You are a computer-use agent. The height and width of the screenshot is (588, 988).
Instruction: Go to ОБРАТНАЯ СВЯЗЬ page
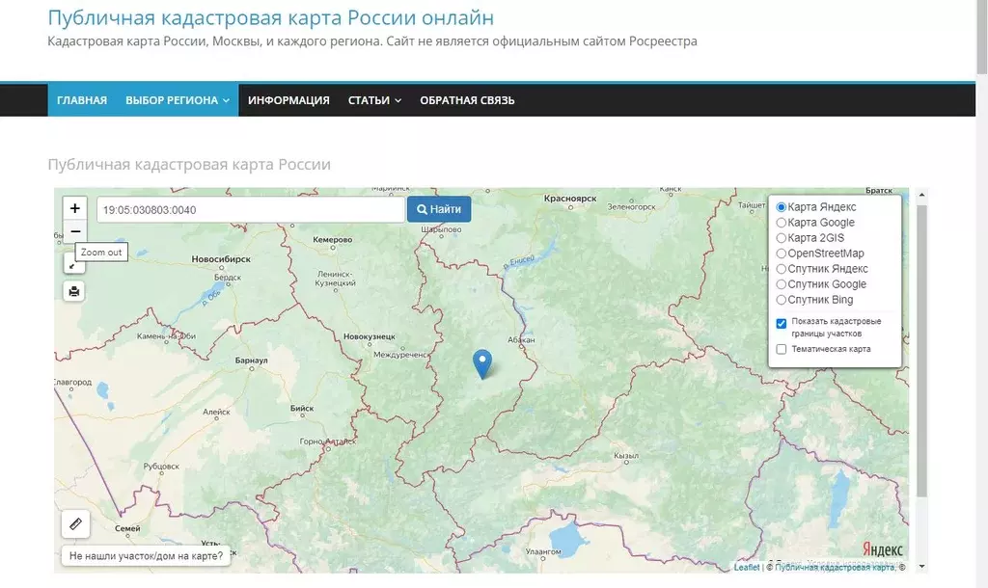click(467, 100)
